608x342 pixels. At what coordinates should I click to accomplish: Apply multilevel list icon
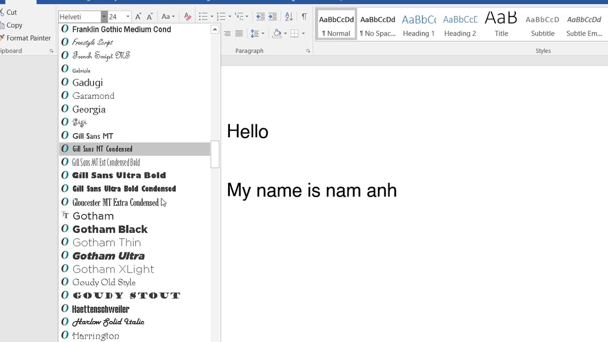coord(239,17)
